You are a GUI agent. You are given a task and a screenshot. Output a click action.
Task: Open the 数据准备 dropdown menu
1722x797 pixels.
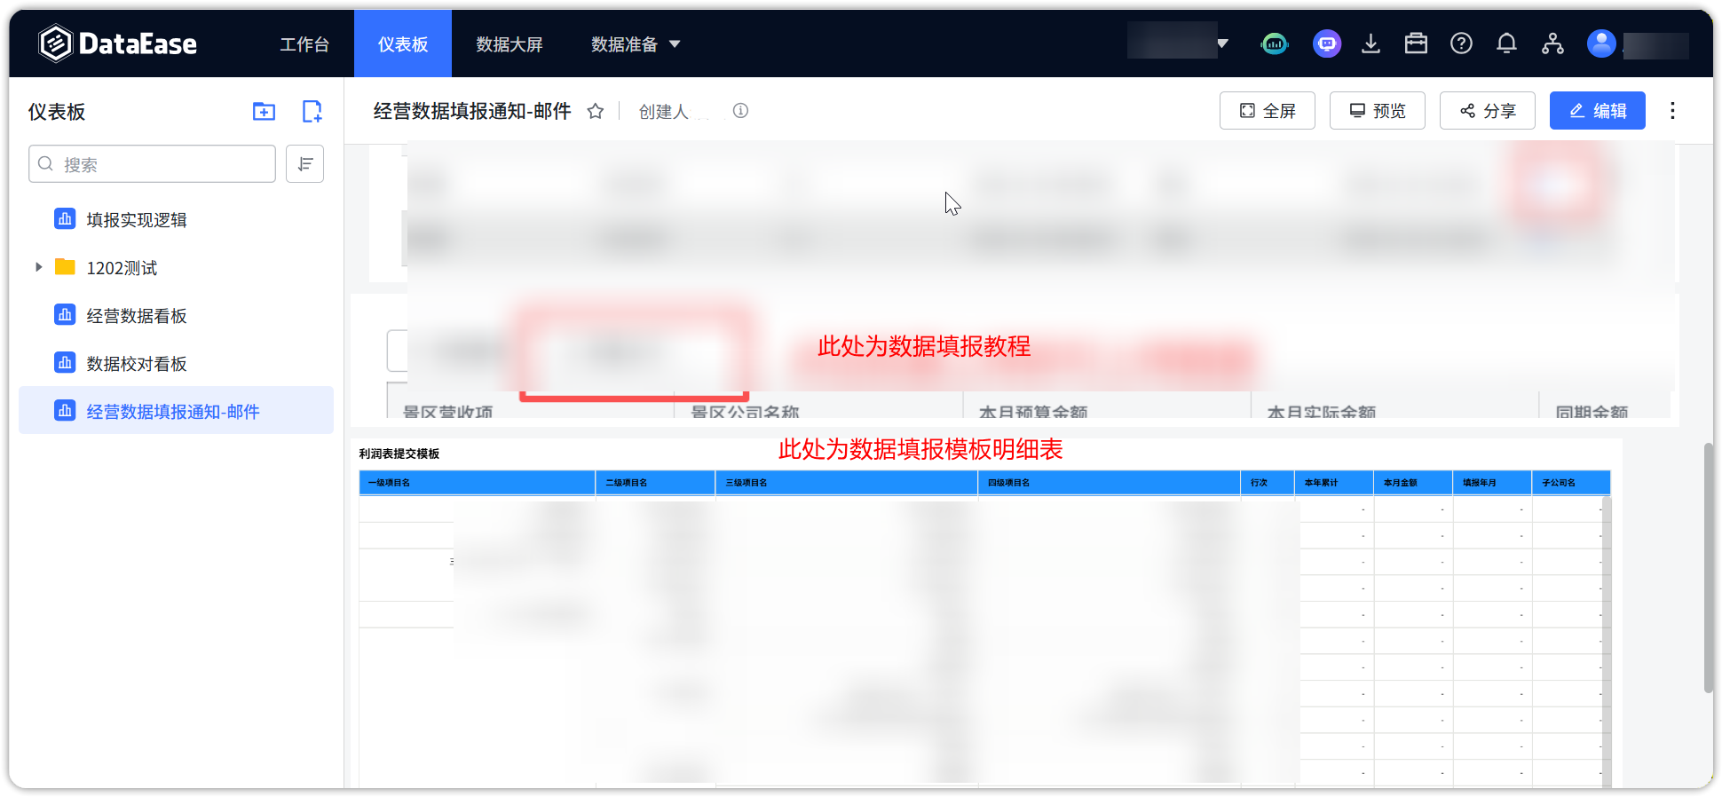pyautogui.click(x=636, y=44)
